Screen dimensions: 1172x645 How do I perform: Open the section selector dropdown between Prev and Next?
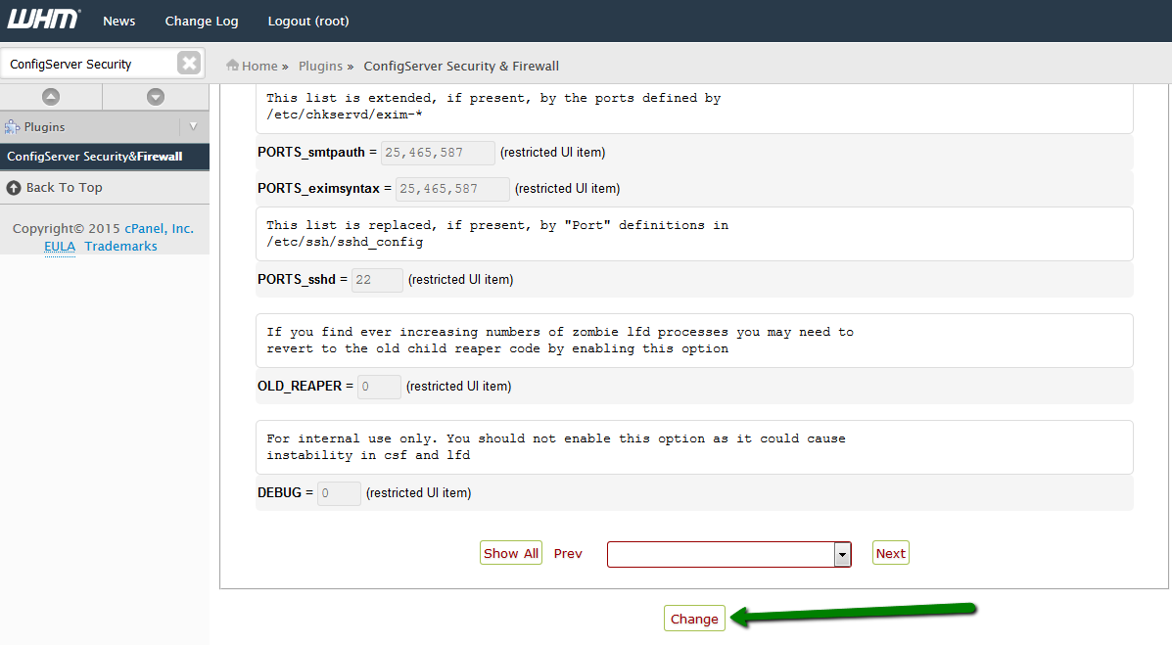(841, 554)
